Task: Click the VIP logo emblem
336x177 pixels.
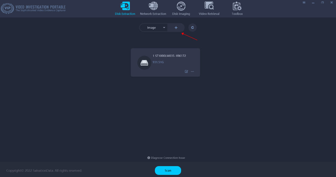Action: (x=7, y=8)
